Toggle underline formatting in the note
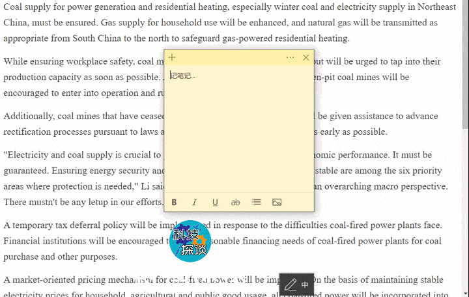Screen dimensions: 469x297 [x=215, y=203]
